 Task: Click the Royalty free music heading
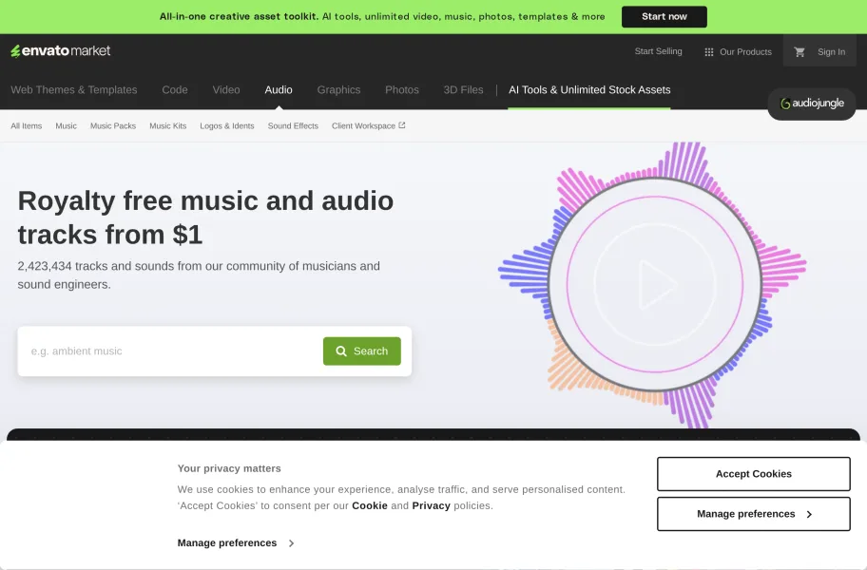[x=205, y=218]
